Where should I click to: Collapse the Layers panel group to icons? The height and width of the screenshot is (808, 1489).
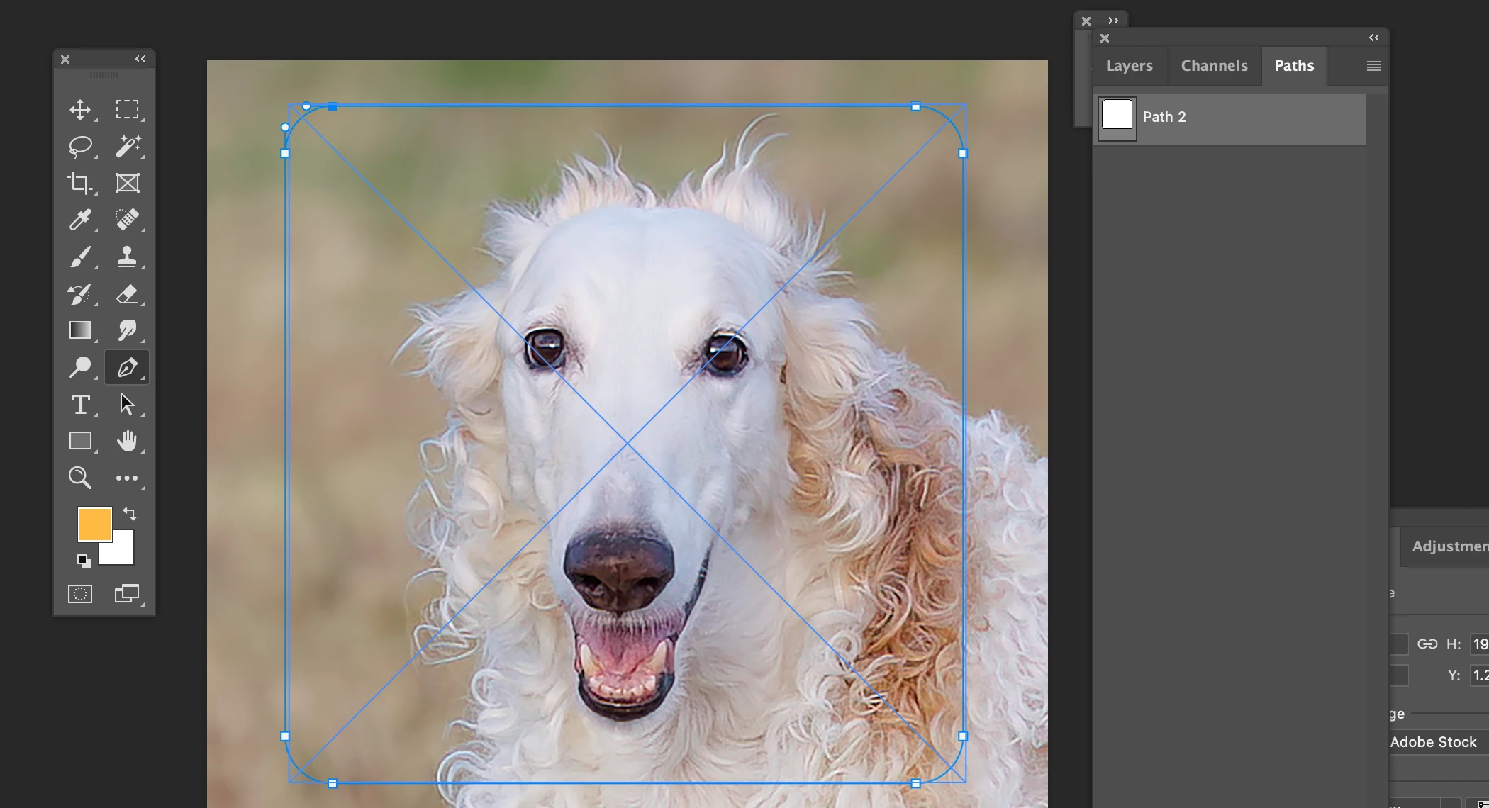point(1373,38)
